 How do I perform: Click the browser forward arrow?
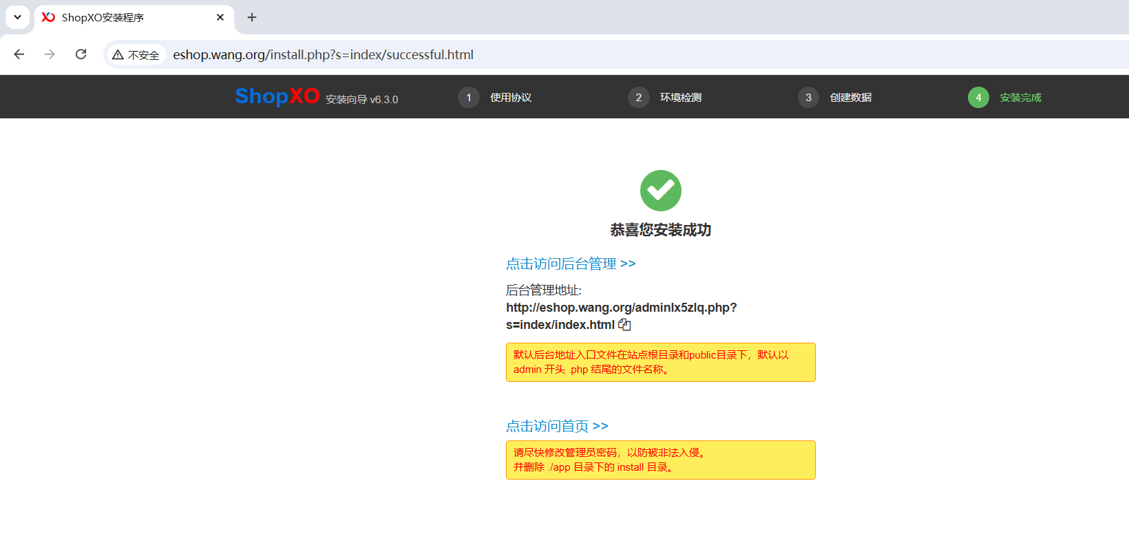click(50, 54)
